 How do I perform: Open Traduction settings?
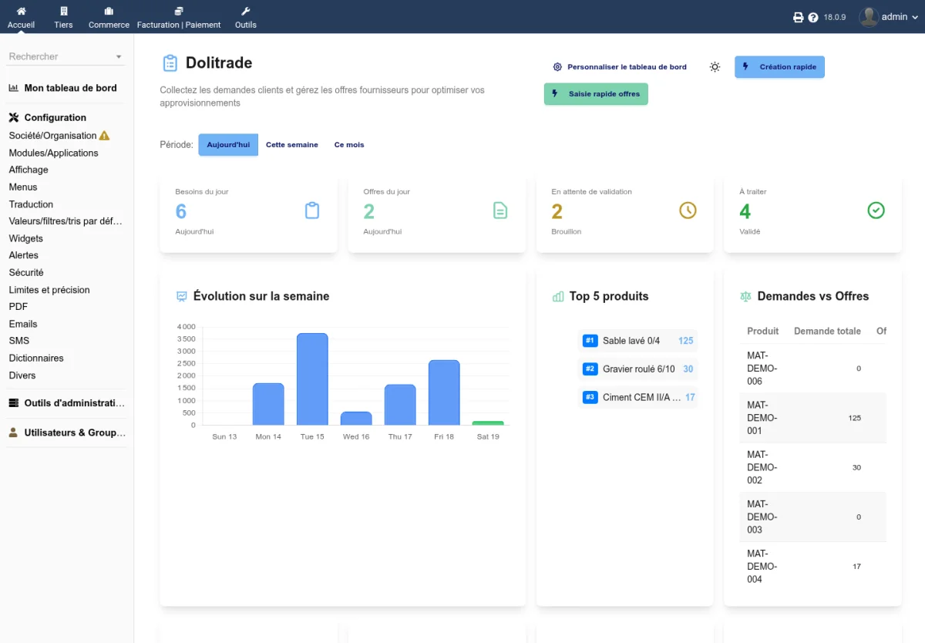click(x=31, y=204)
